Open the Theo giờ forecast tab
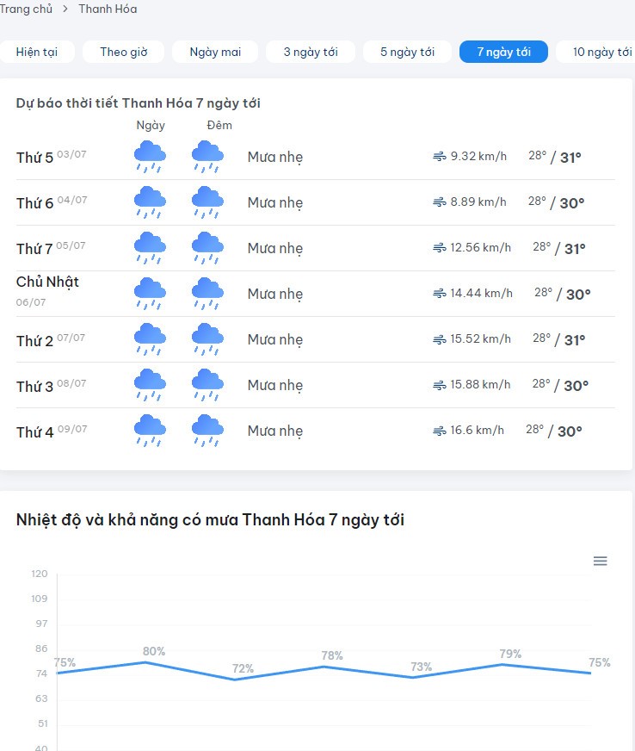Image resolution: width=635 pixels, height=751 pixels. [x=123, y=52]
